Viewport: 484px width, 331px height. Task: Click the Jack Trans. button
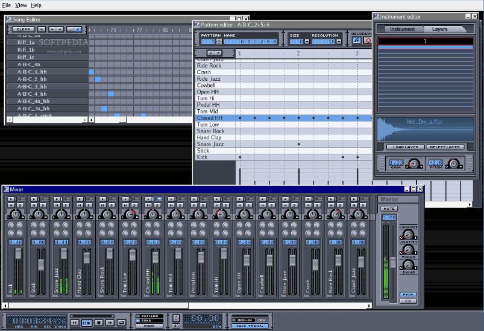click(250, 326)
